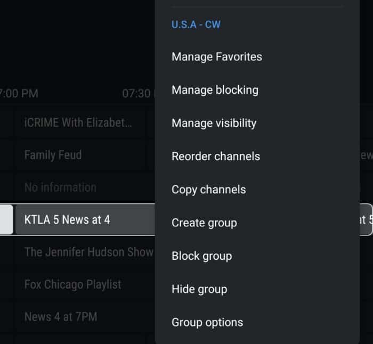Select the Manage blocking option
The height and width of the screenshot is (344, 373).
click(215, 90)
